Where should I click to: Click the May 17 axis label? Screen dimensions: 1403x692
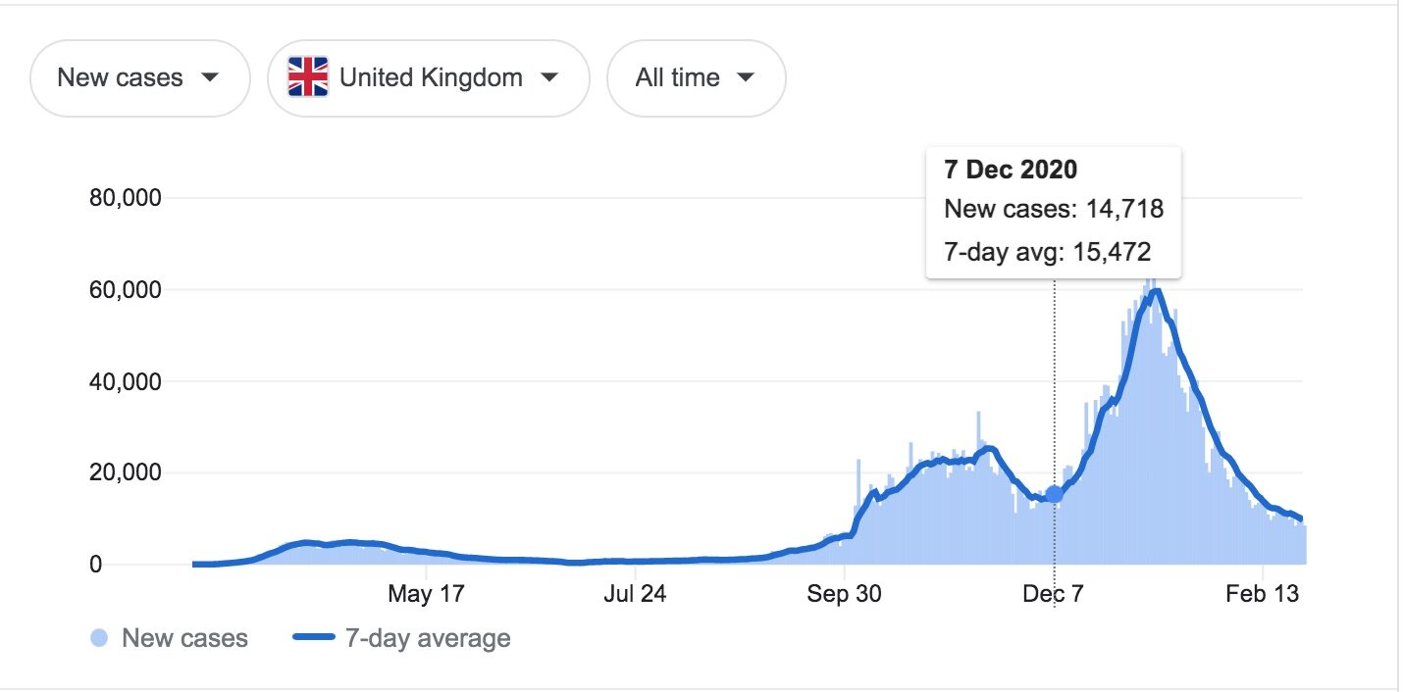click(426, 594)
